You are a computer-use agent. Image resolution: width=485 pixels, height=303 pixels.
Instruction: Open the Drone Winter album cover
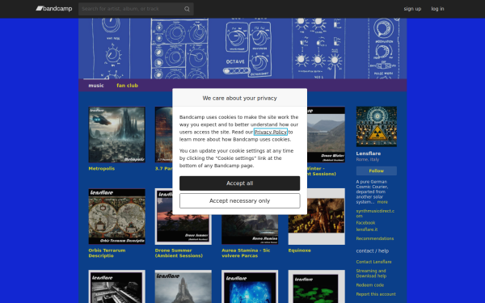326,134
